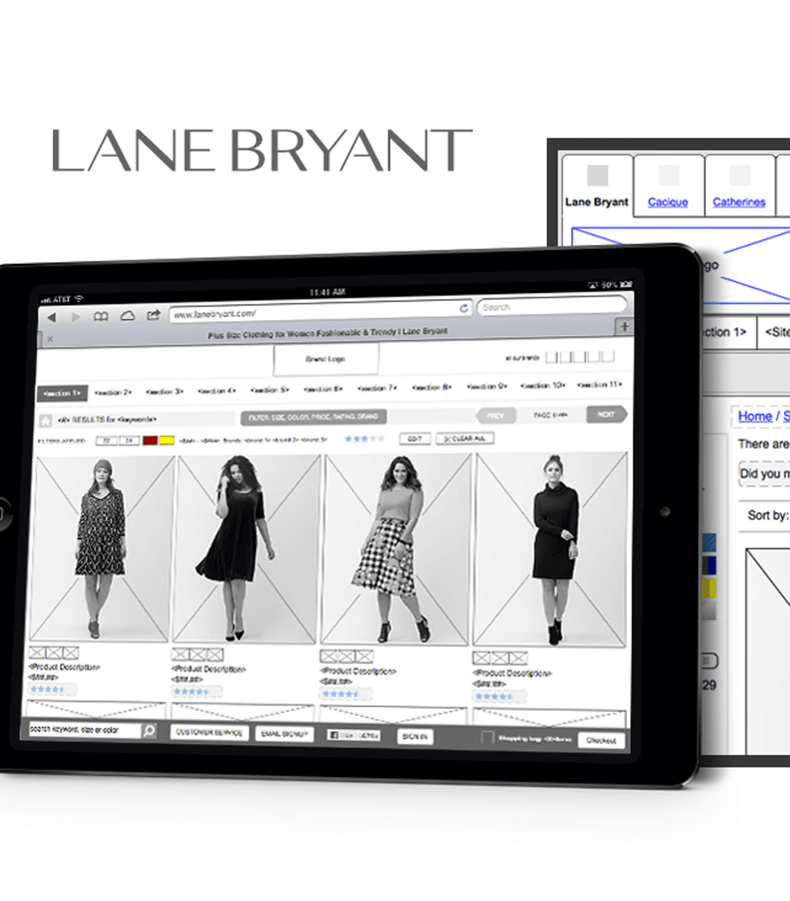This screenshot has width=790, height=901.
Task: Tap the fourth product's Product Description text
Action: coord(511,673)
